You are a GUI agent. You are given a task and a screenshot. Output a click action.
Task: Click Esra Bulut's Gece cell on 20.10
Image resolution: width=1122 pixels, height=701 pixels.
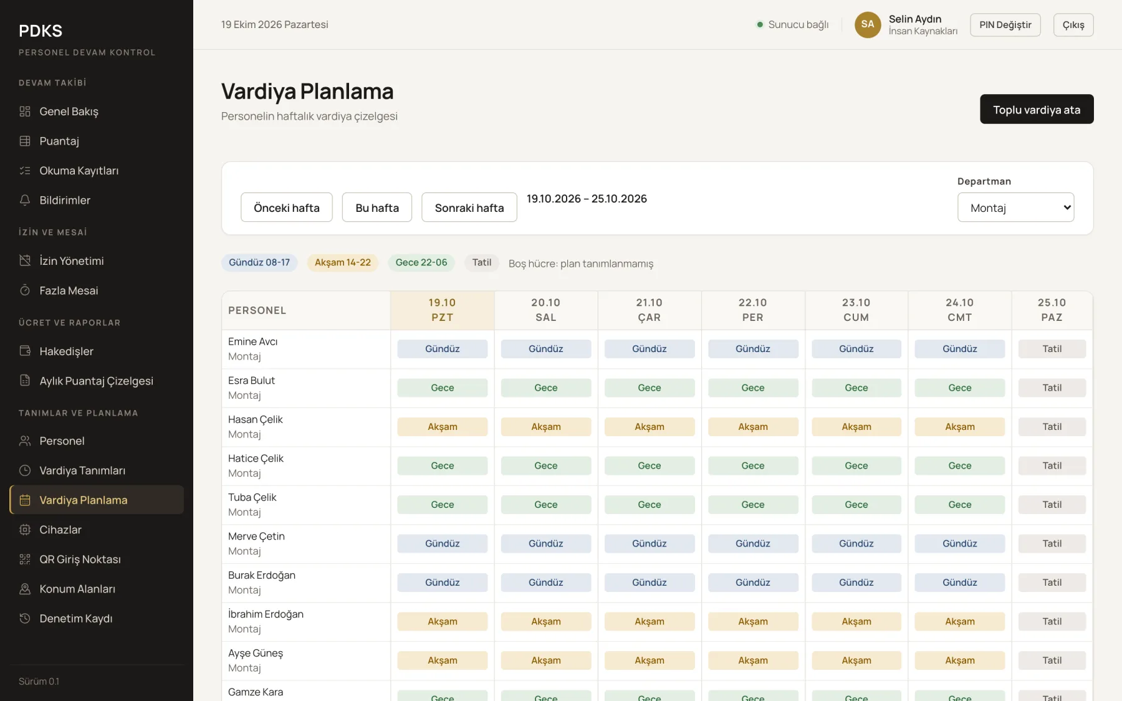coord(546,388)
